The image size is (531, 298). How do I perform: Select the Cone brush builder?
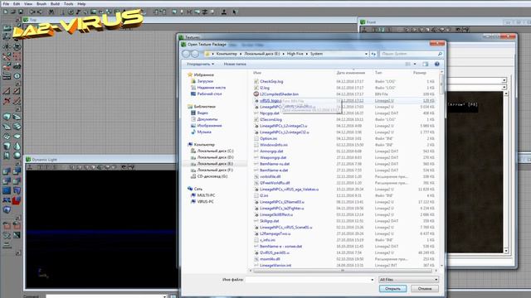pyautogui.click(x=17, y=146)
